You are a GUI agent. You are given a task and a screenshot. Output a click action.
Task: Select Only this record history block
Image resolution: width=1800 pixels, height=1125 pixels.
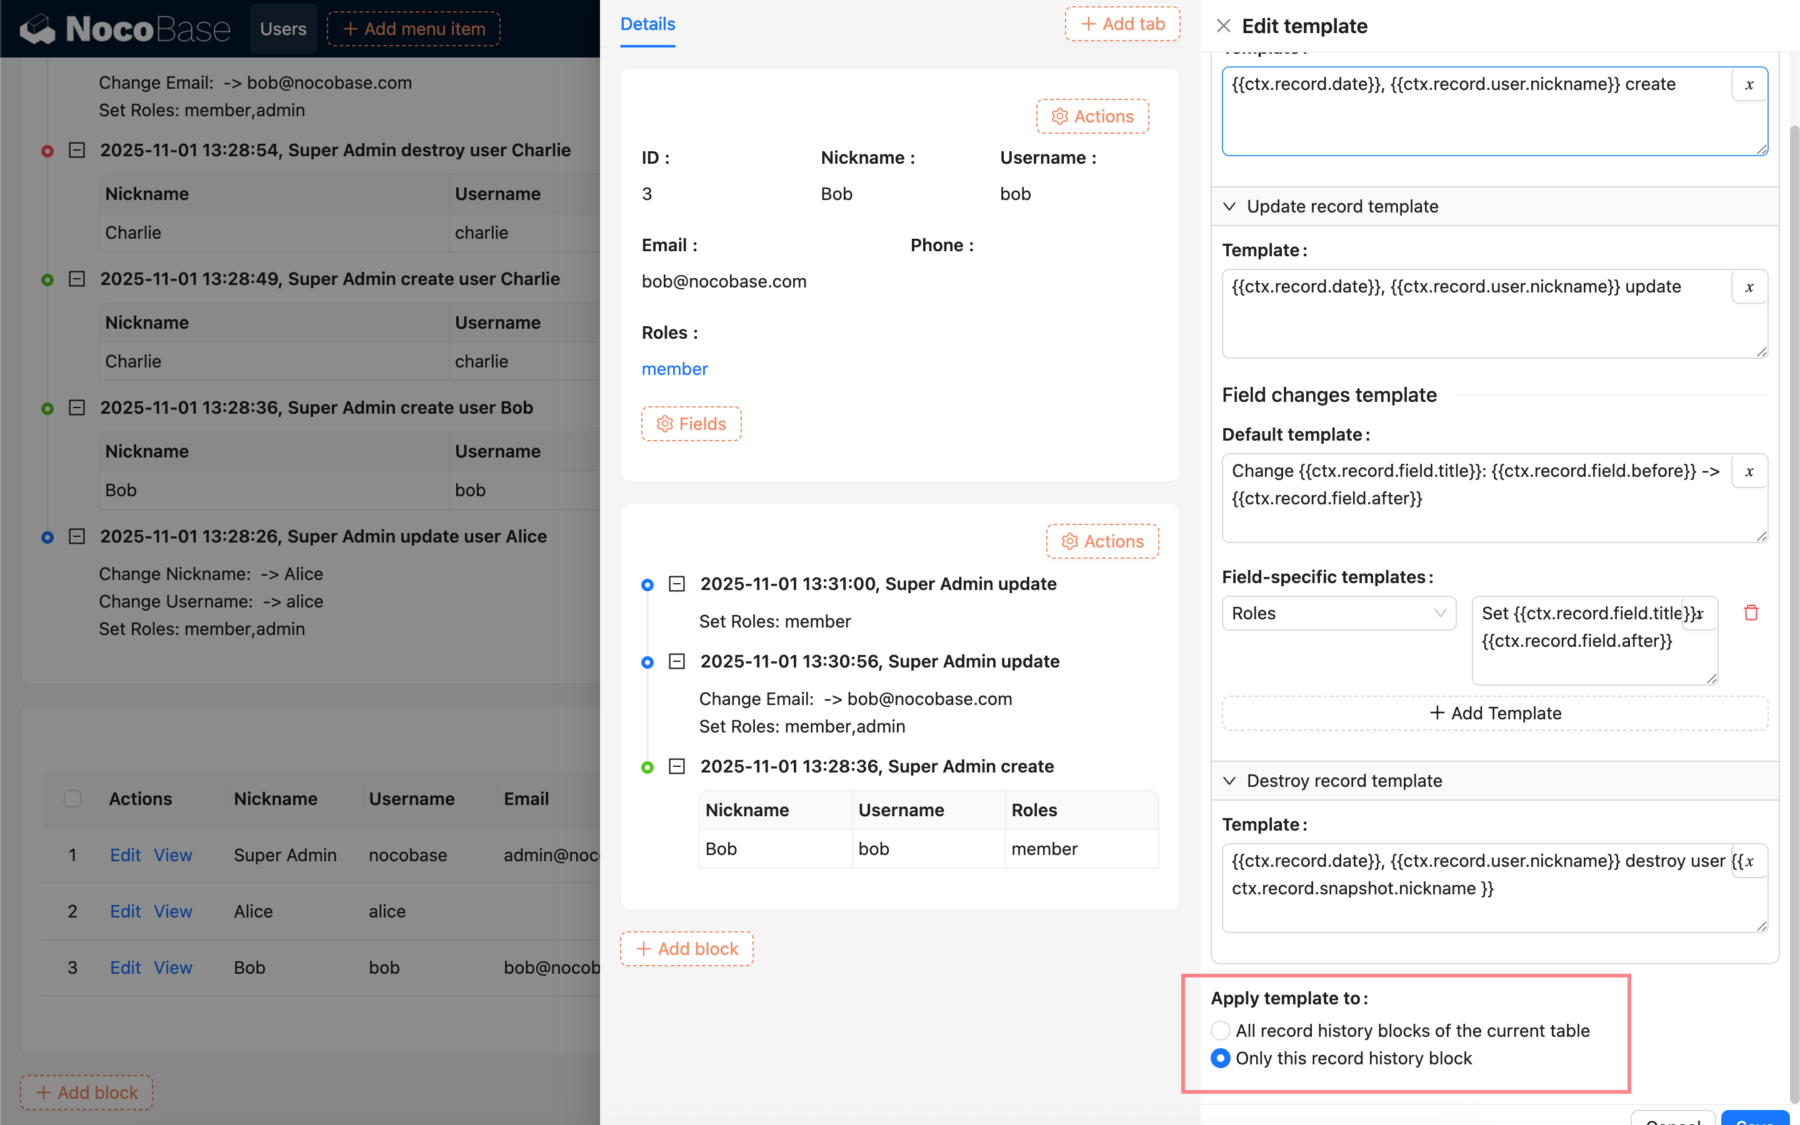[x=1220, y=1058]
